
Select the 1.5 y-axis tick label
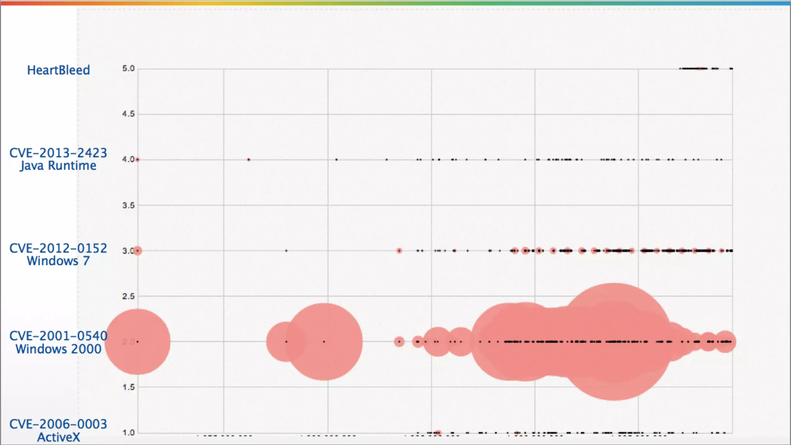pos(128,387)
